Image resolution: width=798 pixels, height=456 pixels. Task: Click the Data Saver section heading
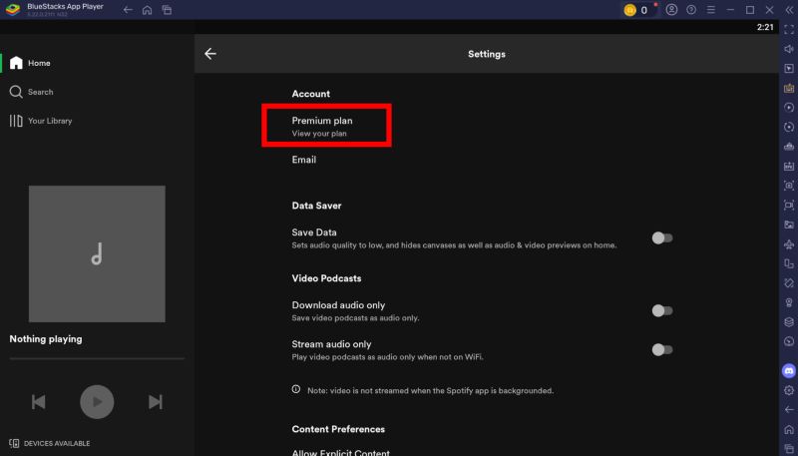pos(316,206)
